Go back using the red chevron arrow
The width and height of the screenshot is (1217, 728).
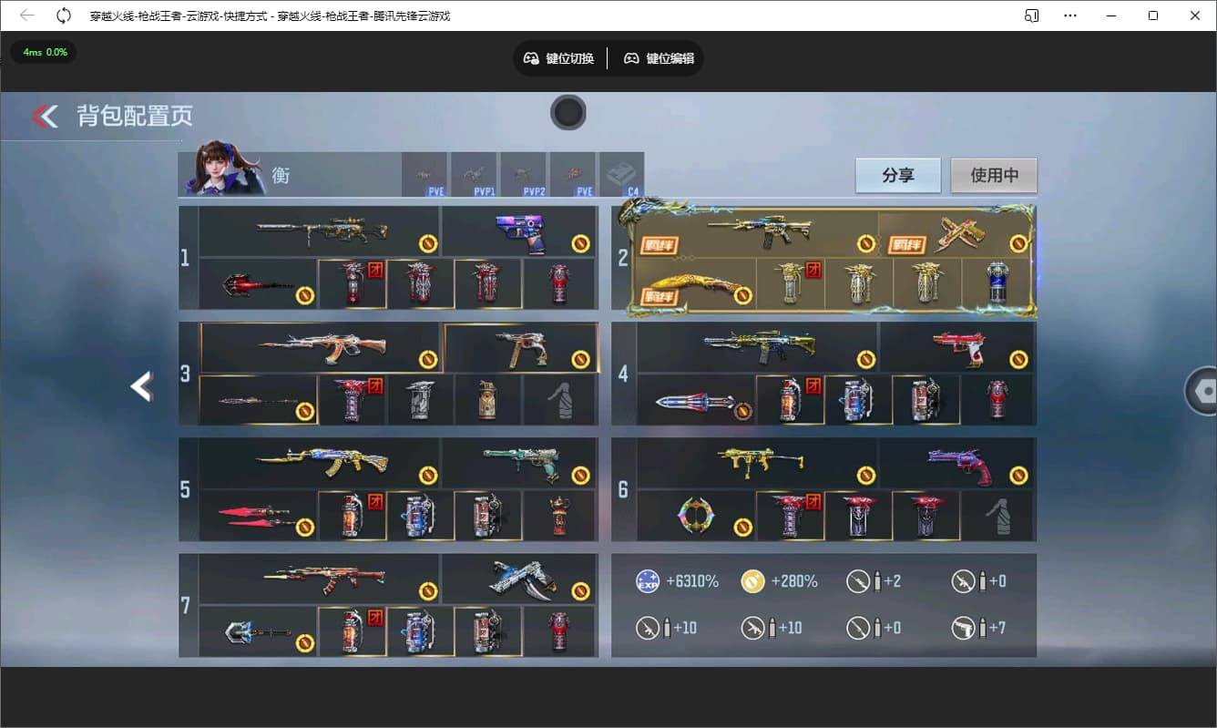pyautogui.click(x=45, y=116)
